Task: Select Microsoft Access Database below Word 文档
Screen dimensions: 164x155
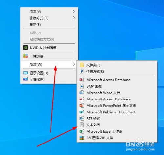Action: tap(117, 99)
